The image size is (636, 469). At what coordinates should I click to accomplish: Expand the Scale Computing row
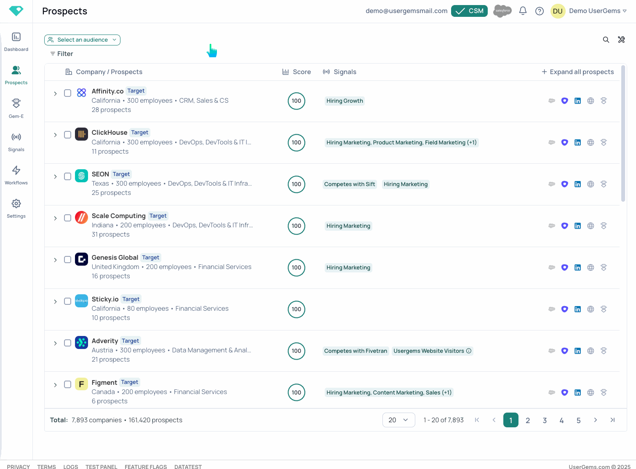(x=55, y=218)
